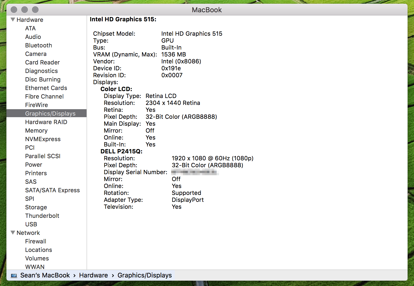The width and height of the screenshot is (414, 286).
Task: Click the Intel HD Graphics 515 heading
Action: click(123, 19)
